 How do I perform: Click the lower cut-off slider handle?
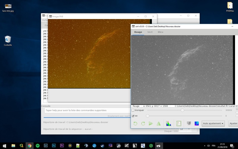tap(147, 116)
